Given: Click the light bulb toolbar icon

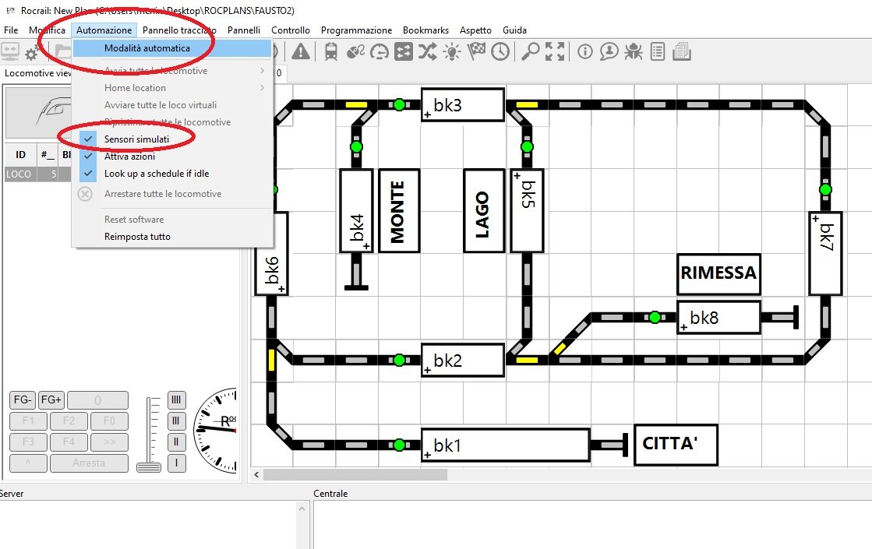Looking at the screenshot, I should click(x=452, y=52).
